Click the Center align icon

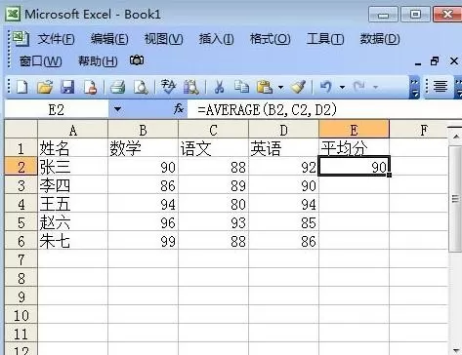point(441,87)
